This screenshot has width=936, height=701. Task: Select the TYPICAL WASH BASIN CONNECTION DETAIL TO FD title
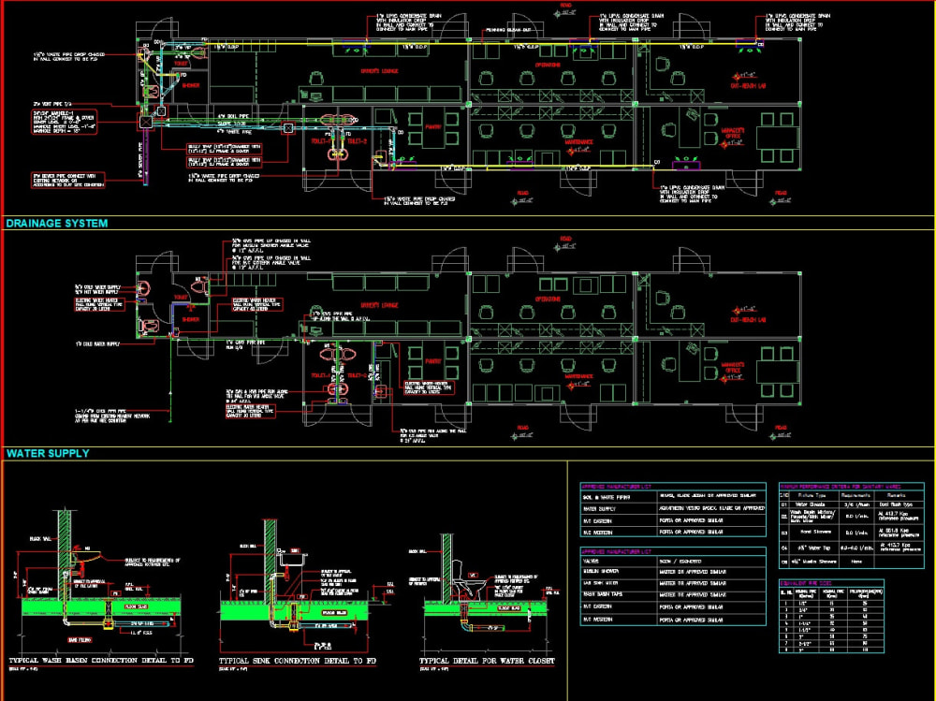click(x=101, y=661)
